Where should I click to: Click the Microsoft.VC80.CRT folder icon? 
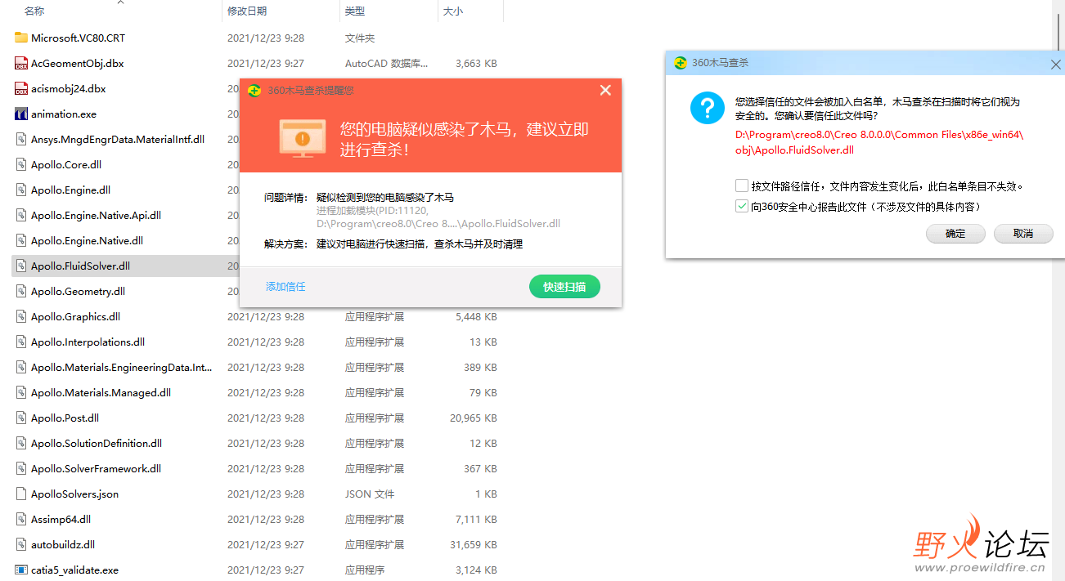pos(21,38)
